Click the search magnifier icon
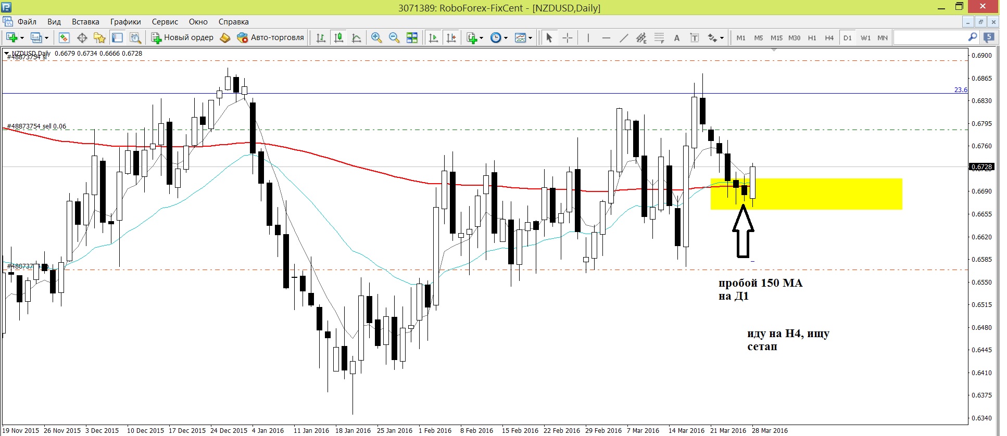 click(972, 37)
